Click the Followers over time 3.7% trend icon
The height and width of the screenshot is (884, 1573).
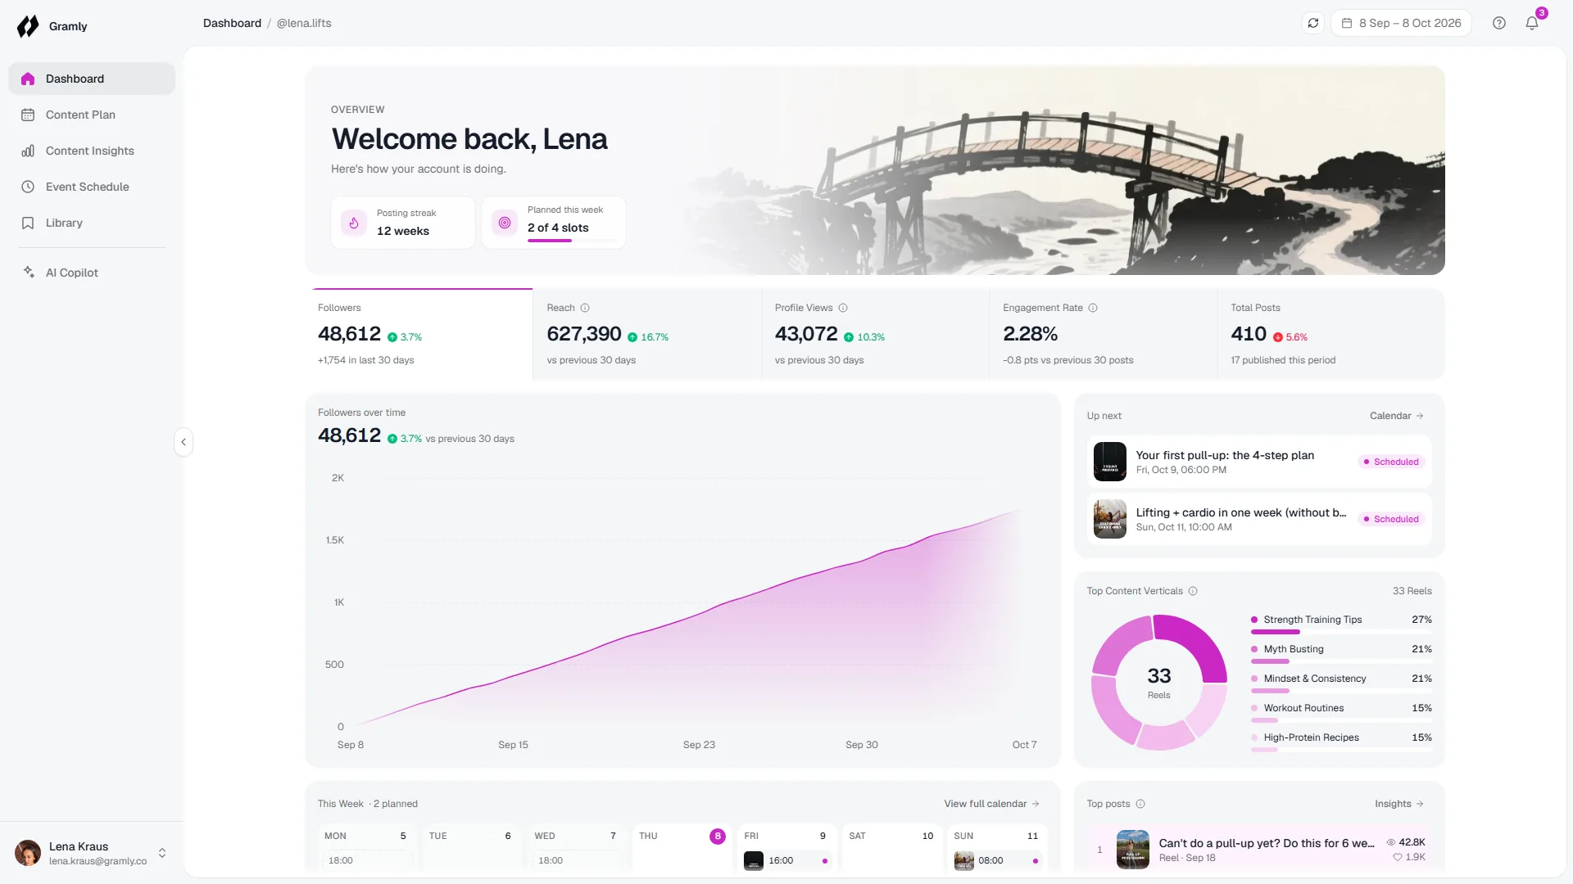point(392,439)
